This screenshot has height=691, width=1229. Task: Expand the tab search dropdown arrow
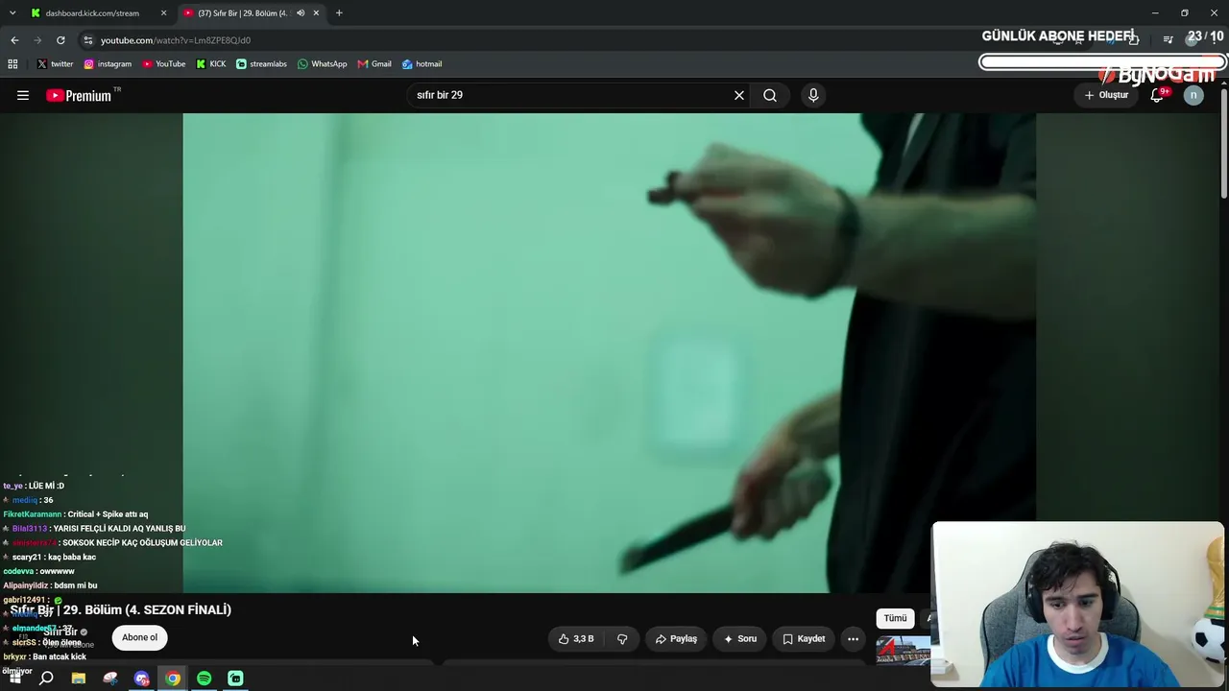pos(12,13)
